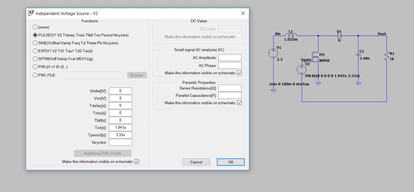Click the Parallel Capacitance input field
Viewport: 414px width, 192px height.
coord(230,95)
